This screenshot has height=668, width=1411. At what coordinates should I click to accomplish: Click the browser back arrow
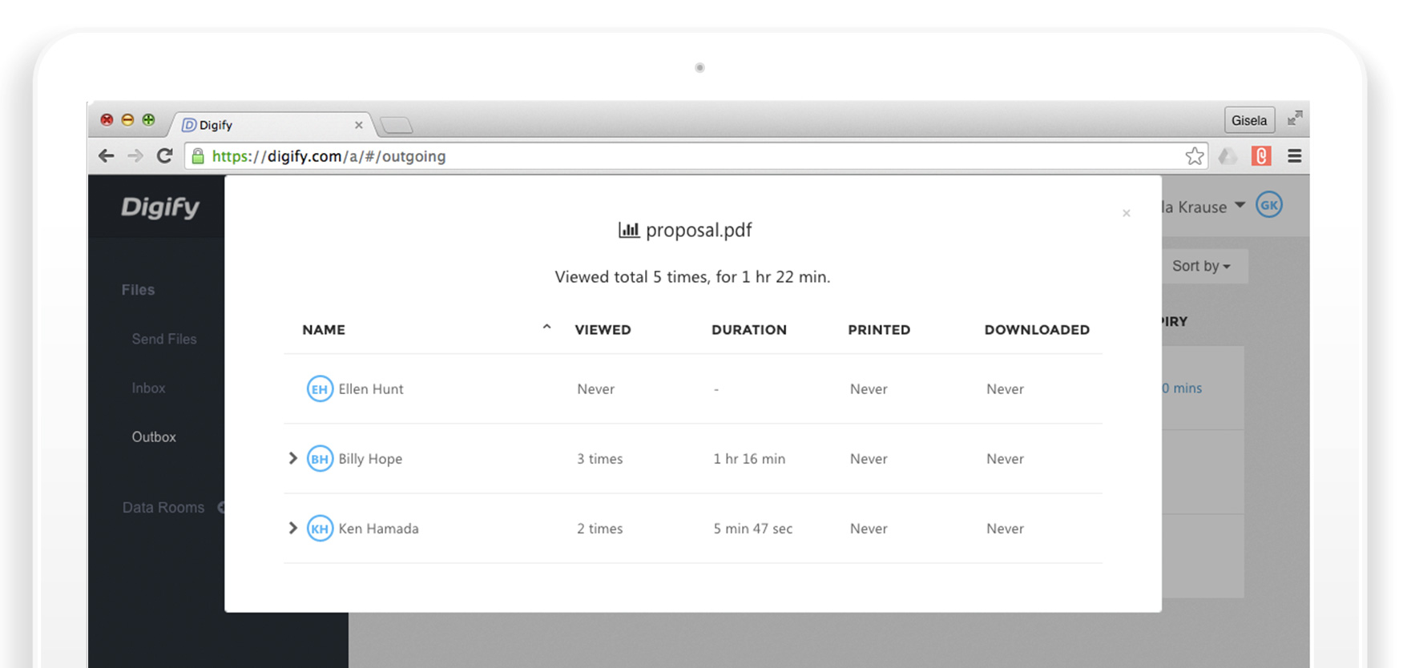[106, 156]
